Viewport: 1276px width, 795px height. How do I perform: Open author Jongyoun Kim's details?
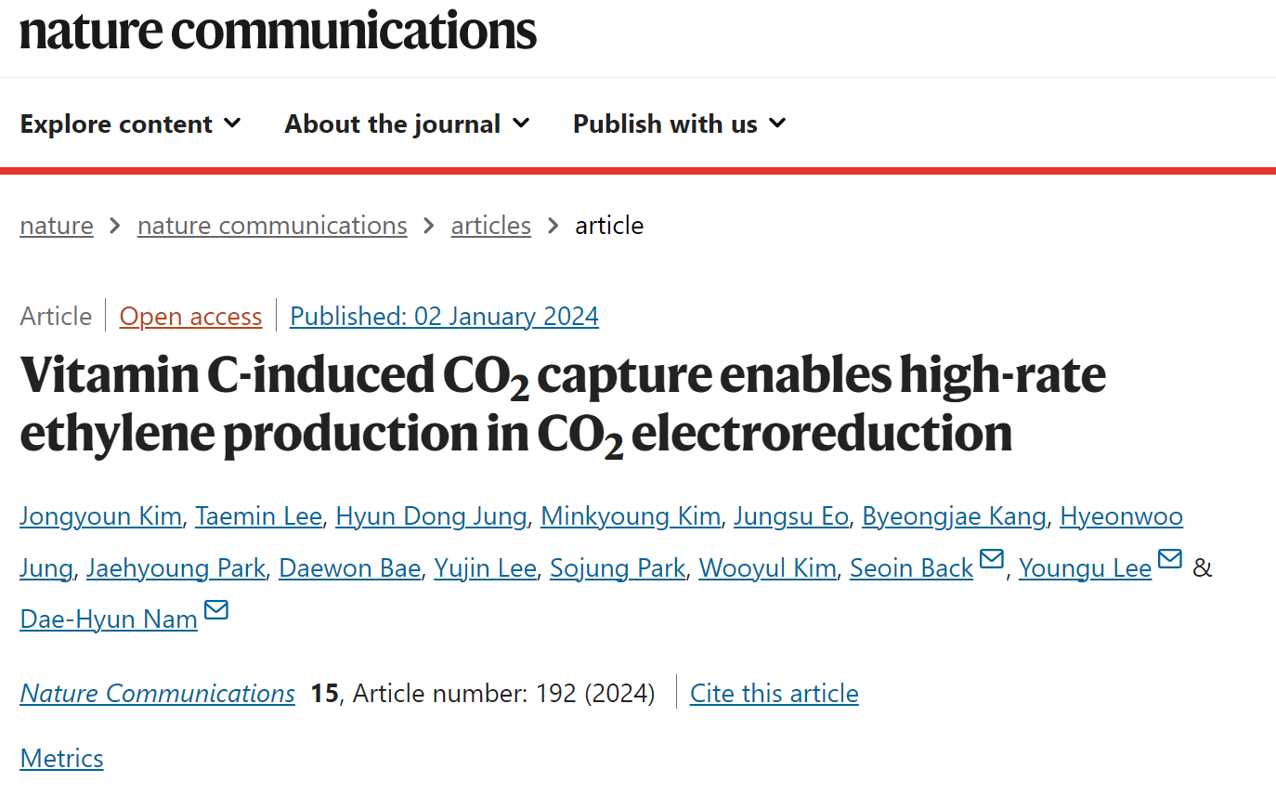coord(100,516)
